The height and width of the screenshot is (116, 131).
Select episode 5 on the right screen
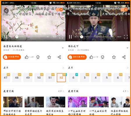pyautogui.click(x=107, y=78)
